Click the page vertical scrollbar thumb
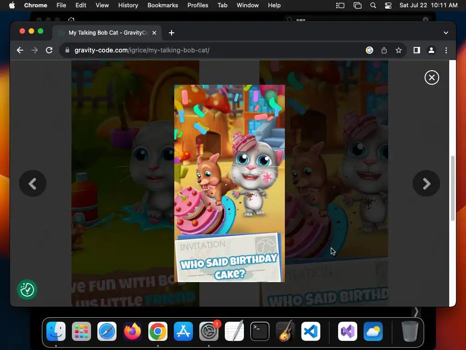 point(453,188)
